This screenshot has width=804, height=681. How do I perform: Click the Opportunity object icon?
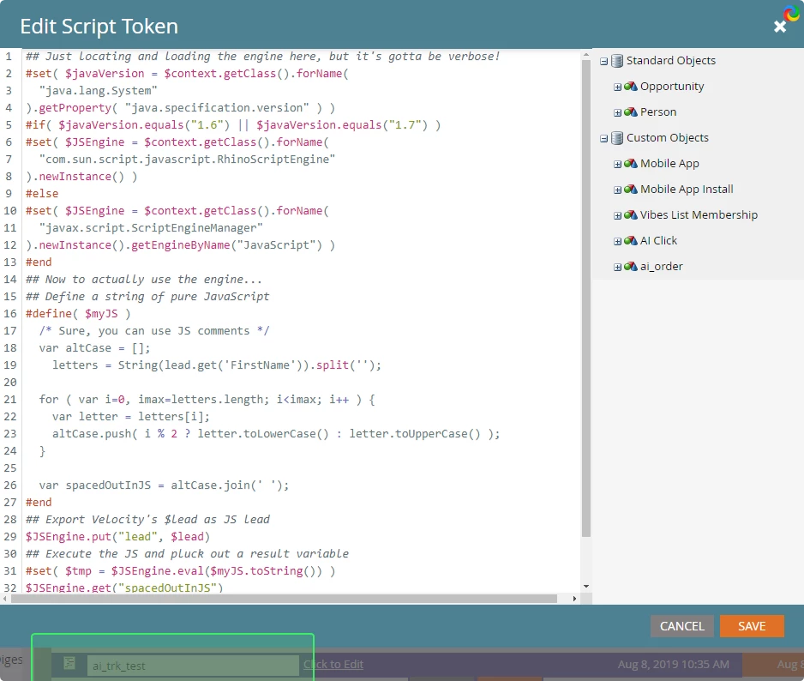point(631,87)
